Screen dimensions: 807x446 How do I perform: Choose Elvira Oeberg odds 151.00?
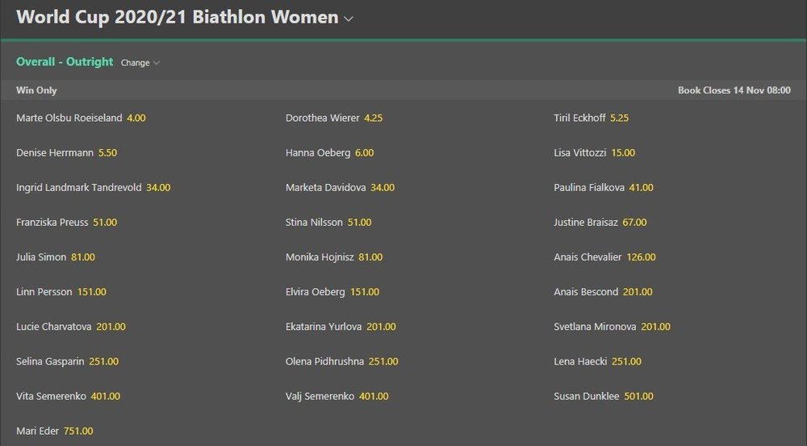[366, 292]
